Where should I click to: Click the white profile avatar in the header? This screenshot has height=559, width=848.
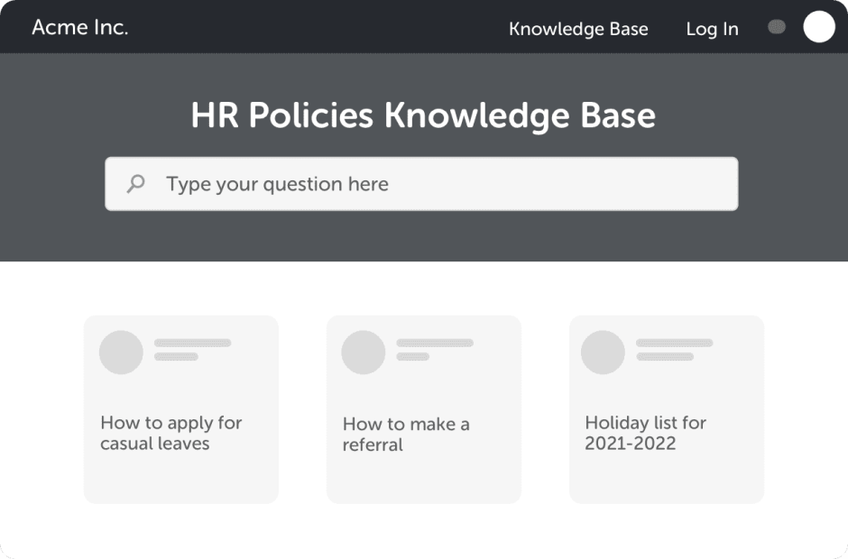tap(818, 27)
